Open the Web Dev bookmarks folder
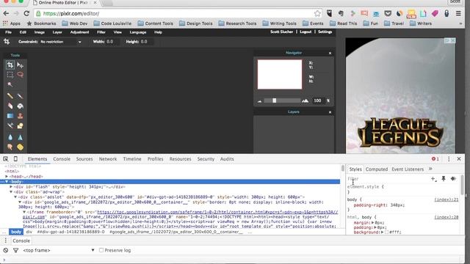Viewport: 470px width, 264px height. (75, 23)
